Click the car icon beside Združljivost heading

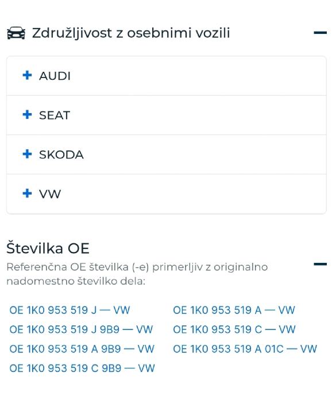coord(16,33)
